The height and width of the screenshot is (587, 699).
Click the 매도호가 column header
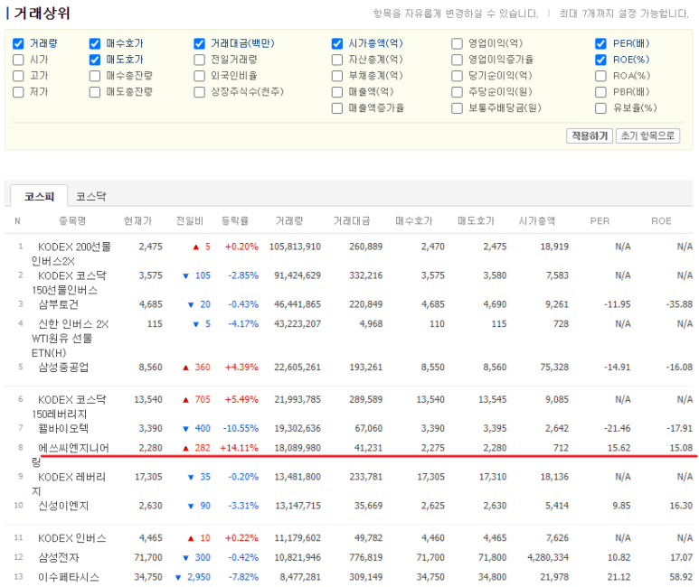click(x=477, y=221)
